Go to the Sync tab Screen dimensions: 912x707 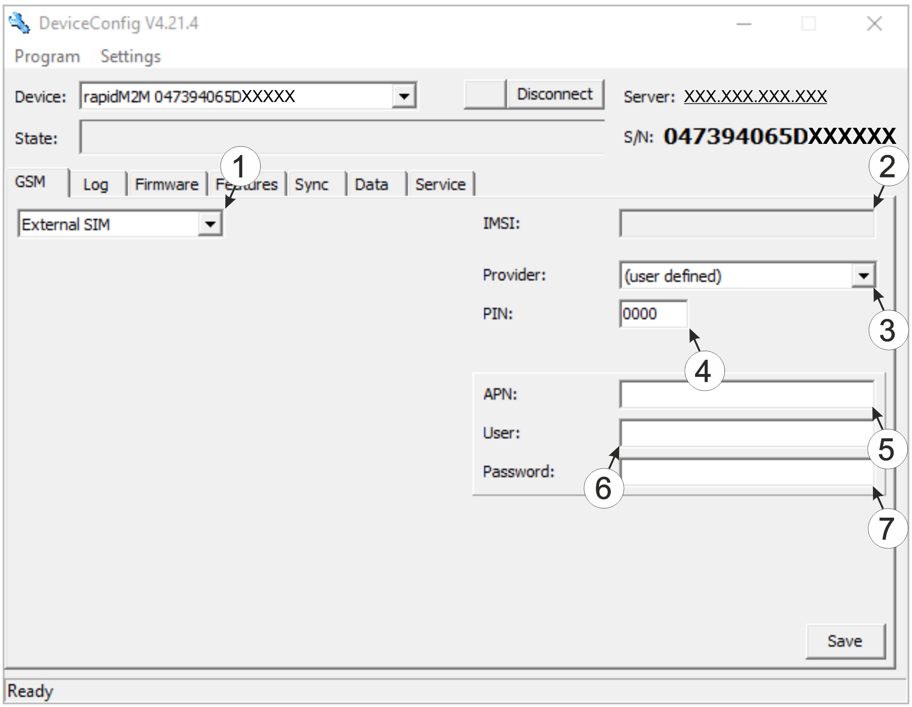pyautogui.click(x=311, y=185)
